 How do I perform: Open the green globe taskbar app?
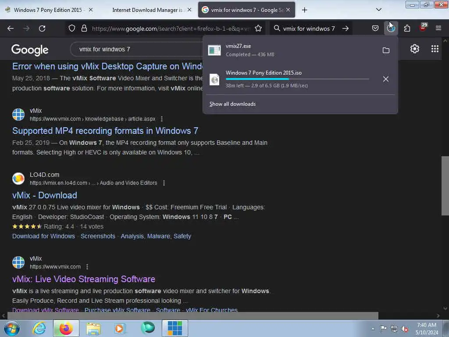click(147, 328)
